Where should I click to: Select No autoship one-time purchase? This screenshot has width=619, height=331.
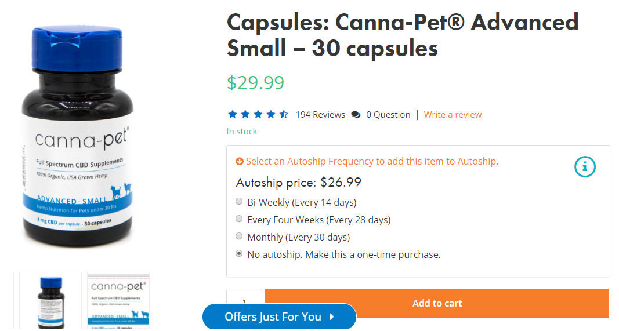(239, 254)
